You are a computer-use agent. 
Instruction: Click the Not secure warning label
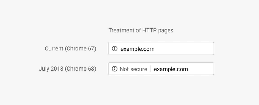point(133,69)
